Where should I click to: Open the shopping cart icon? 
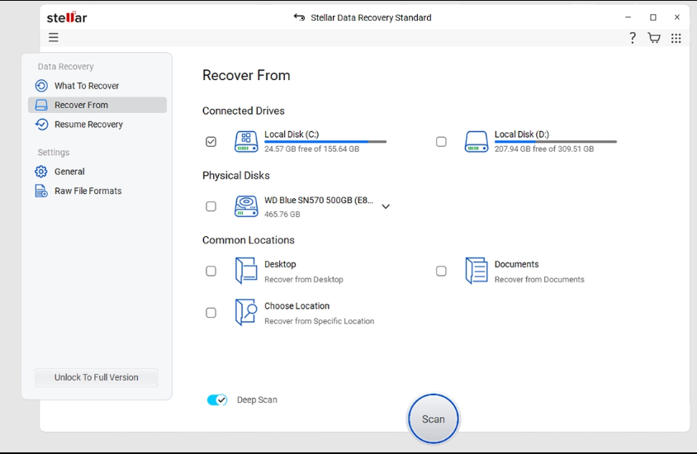tap(654, 38)
